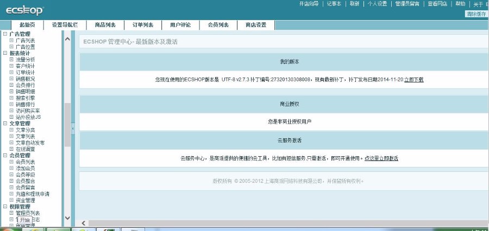
Task: Collapse the 报表统计 tree group
Action: point(5,53)
